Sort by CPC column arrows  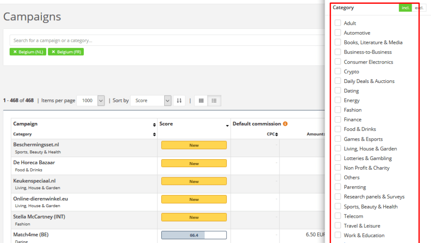(x=277, y=134)
